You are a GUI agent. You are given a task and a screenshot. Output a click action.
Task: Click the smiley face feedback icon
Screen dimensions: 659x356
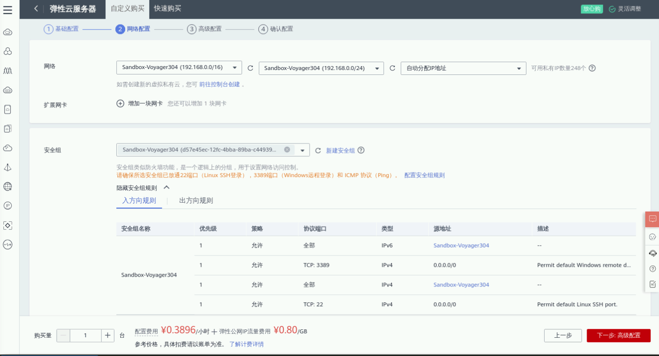pyautogui.click(x=653, y=237)
